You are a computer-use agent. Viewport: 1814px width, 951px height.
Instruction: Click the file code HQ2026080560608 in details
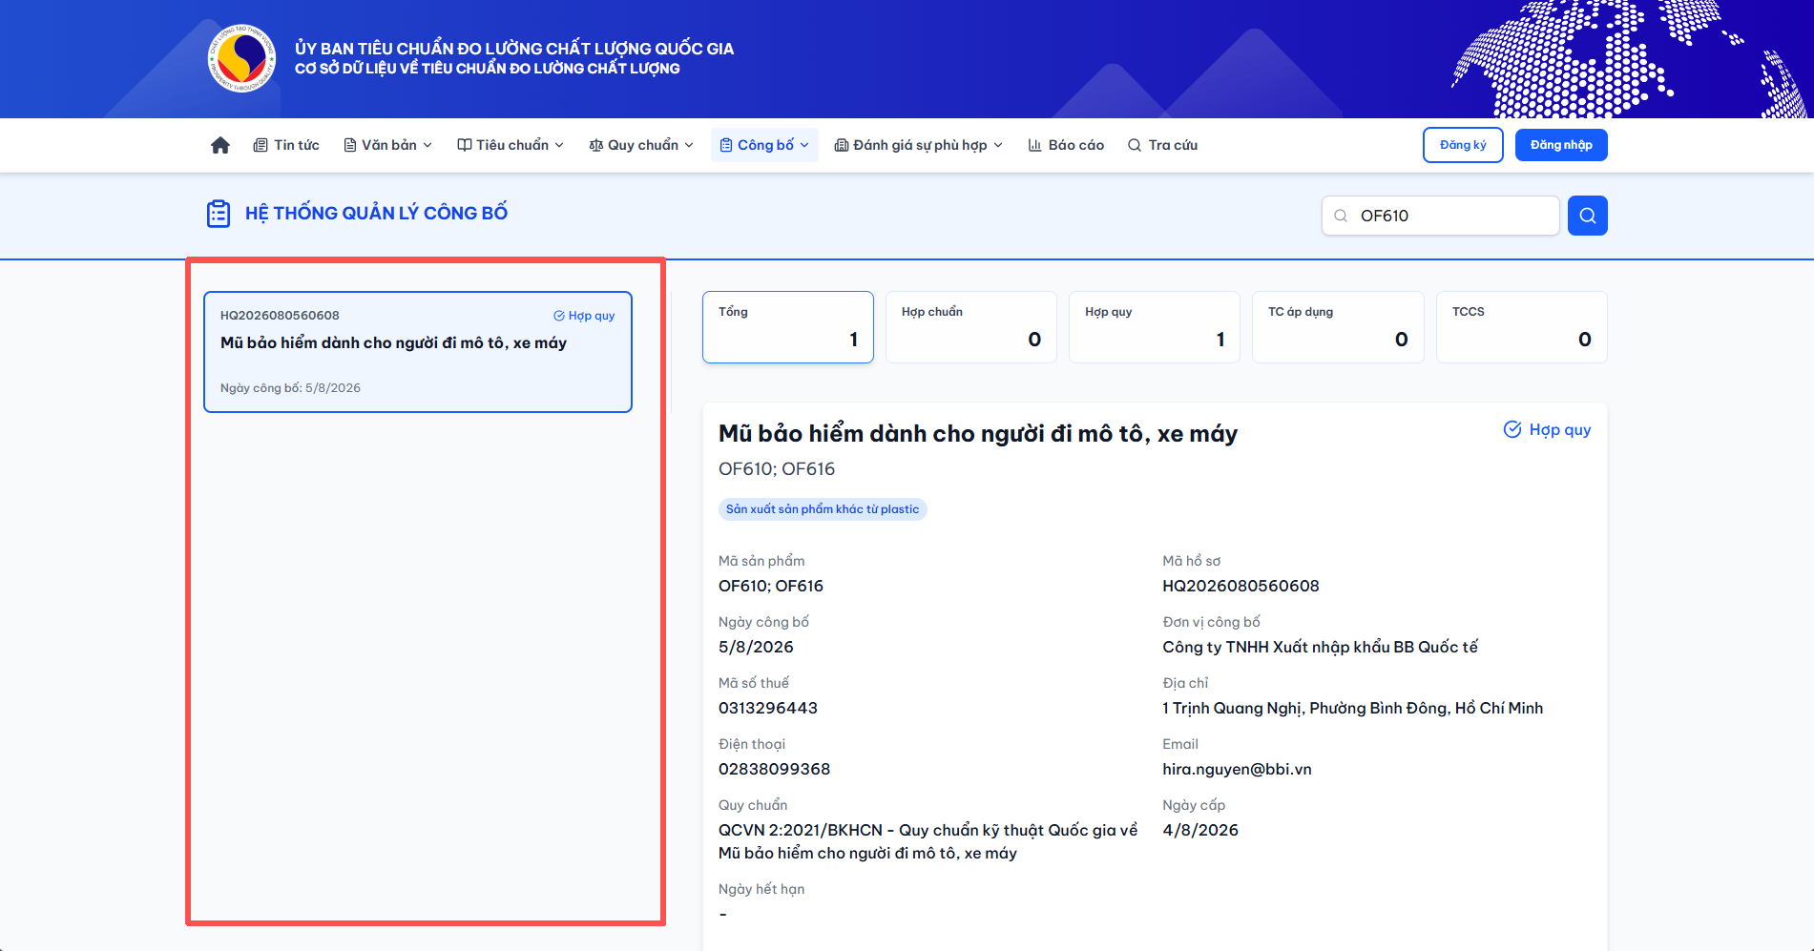point(1241,586)
